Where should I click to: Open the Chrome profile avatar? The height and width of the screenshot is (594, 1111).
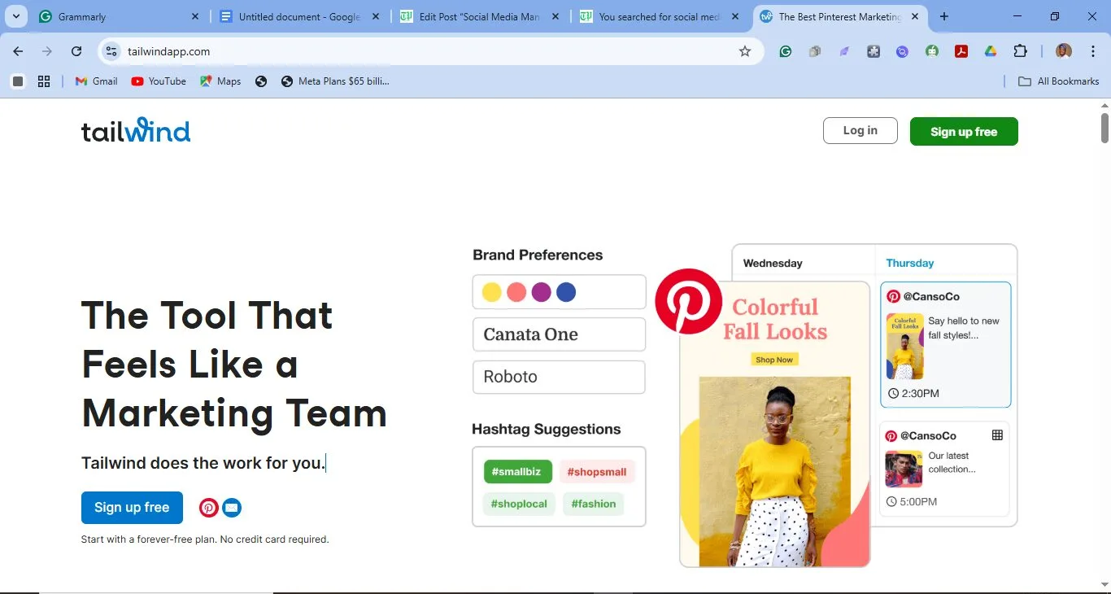[1064, 51]
